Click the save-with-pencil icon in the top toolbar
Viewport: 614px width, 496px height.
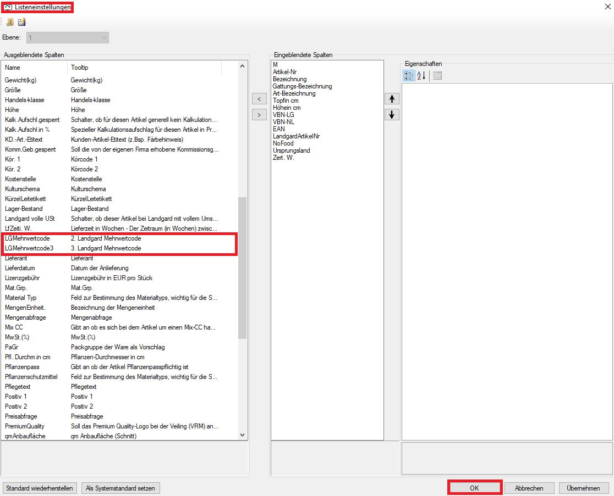pos(22,23)
